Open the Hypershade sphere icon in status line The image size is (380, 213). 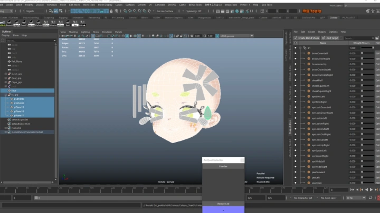point(237,11)
